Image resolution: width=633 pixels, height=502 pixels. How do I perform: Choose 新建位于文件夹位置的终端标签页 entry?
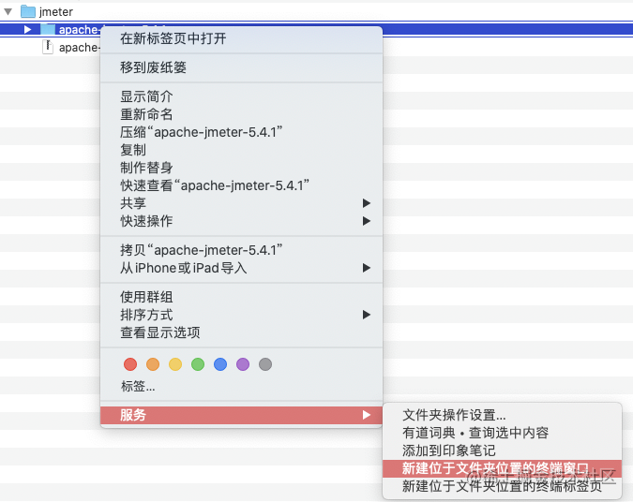point(503,486)
